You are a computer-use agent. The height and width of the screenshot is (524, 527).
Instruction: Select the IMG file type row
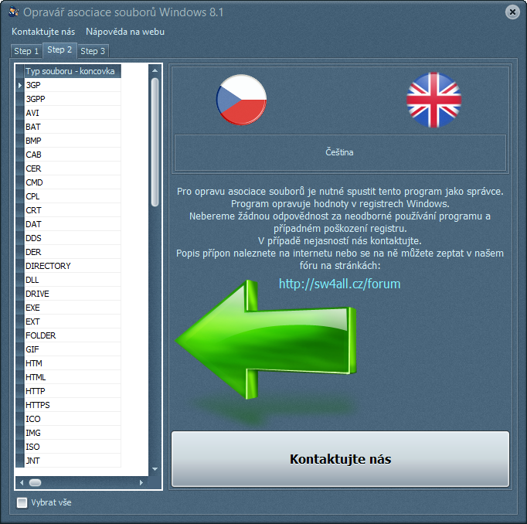[x=73, y=433]
